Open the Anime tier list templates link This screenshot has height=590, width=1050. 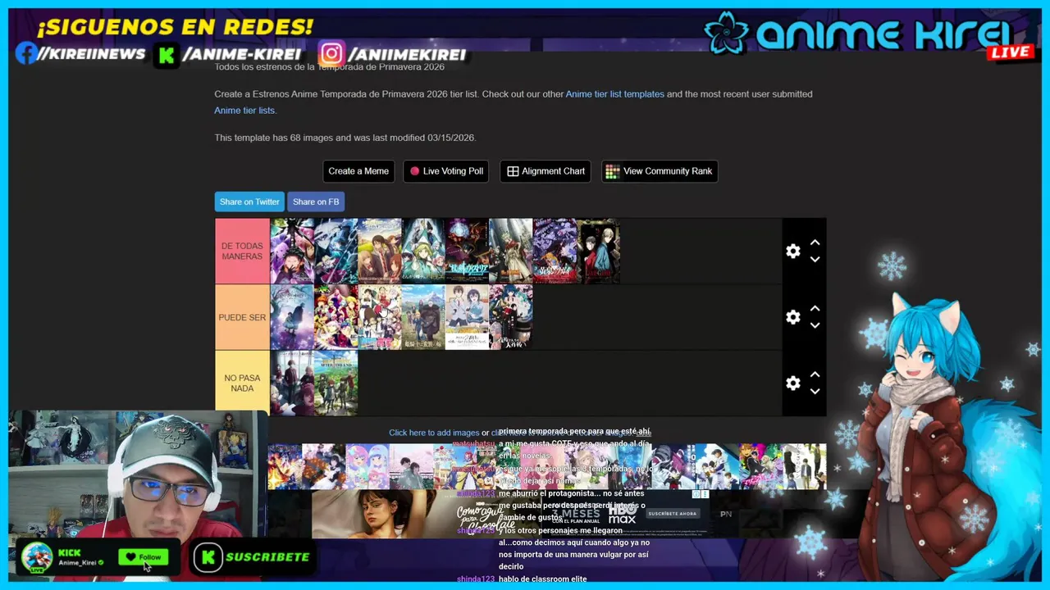(x=614, y=94)
